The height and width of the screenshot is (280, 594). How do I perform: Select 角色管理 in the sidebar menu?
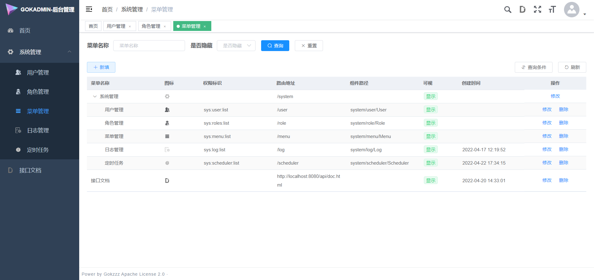38,92
